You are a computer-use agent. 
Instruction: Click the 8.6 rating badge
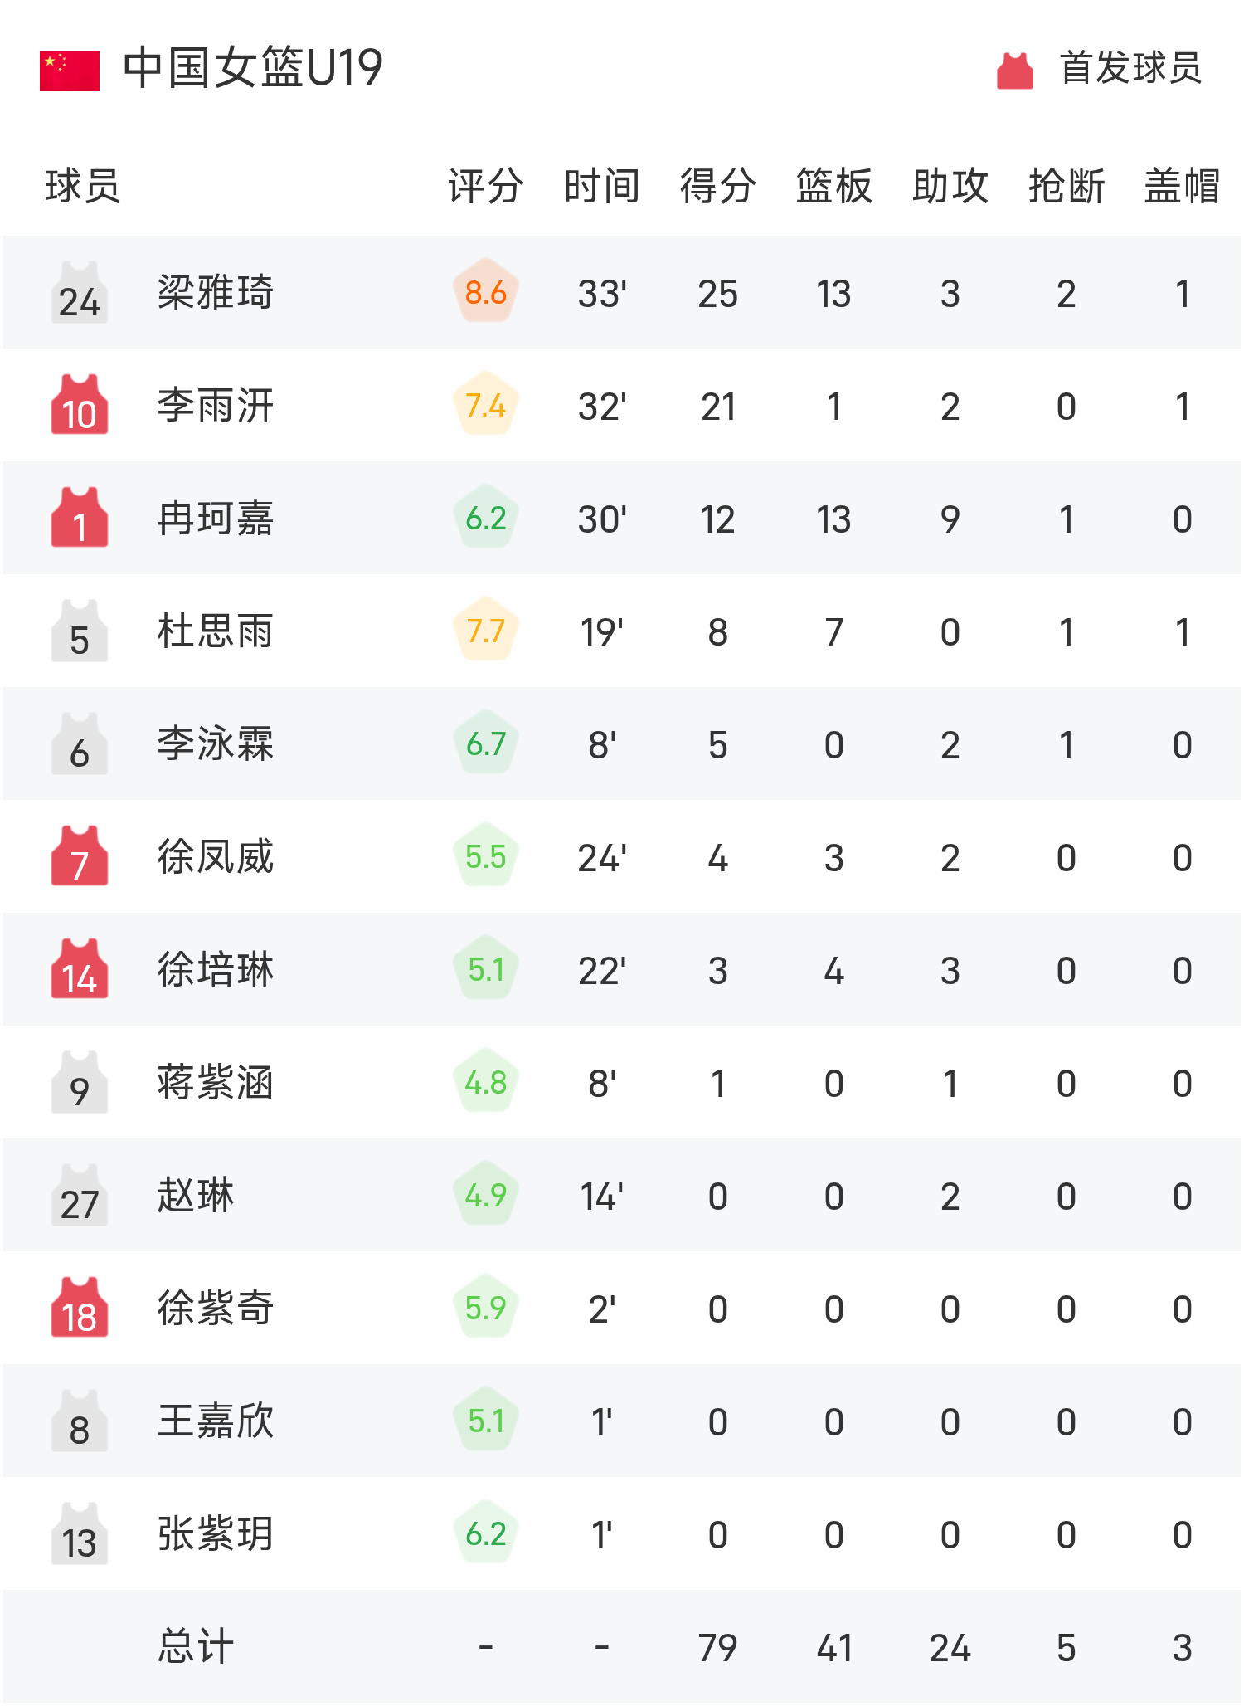pos(486,292)
